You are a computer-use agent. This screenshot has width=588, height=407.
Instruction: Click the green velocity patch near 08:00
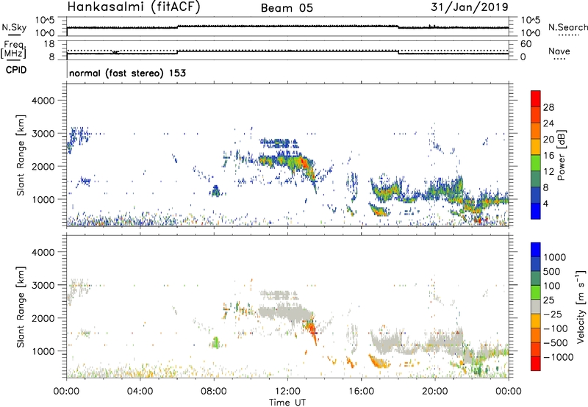tap(215, 342)
